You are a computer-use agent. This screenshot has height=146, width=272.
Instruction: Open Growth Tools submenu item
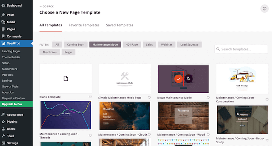click(x=10, y=86)
